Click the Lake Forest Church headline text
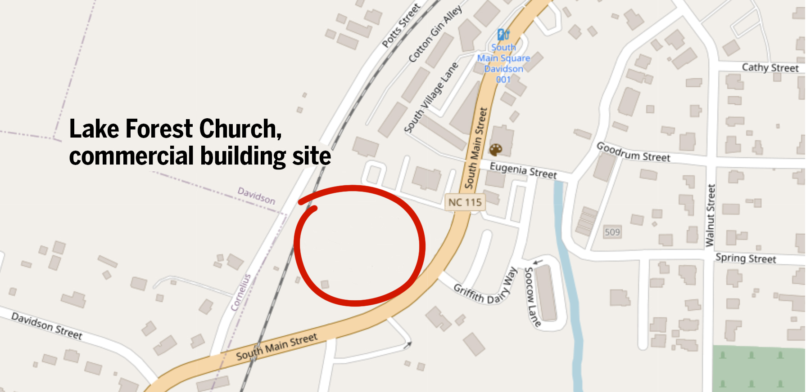 (x=175, y=129)
